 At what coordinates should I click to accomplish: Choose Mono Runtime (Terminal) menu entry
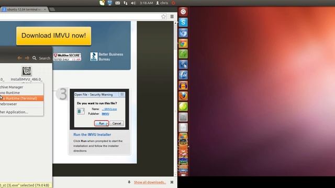(21, 98)
